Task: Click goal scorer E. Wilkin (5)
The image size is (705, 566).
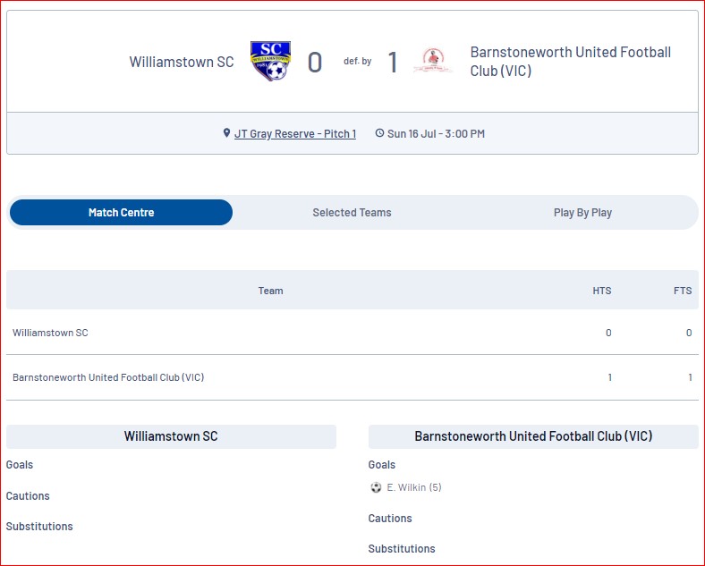Action: pos(413,487)
